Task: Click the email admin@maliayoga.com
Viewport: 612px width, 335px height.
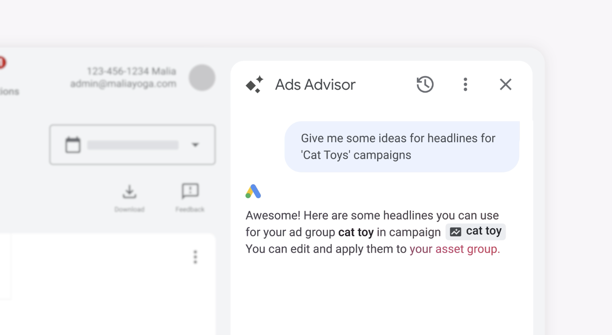Action: click(x=123, y=83)
